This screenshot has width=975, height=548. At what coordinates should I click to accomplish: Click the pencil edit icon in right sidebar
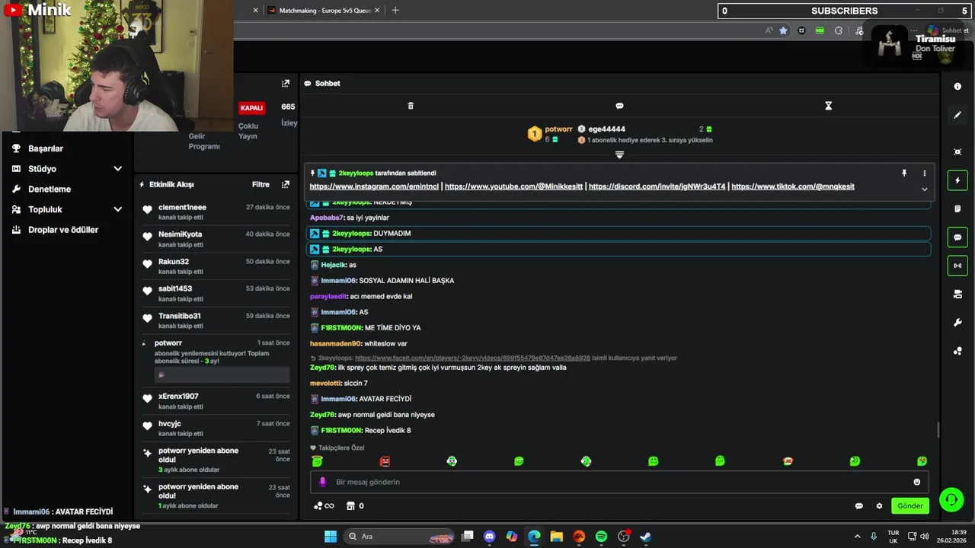click(x=957, y=115)
